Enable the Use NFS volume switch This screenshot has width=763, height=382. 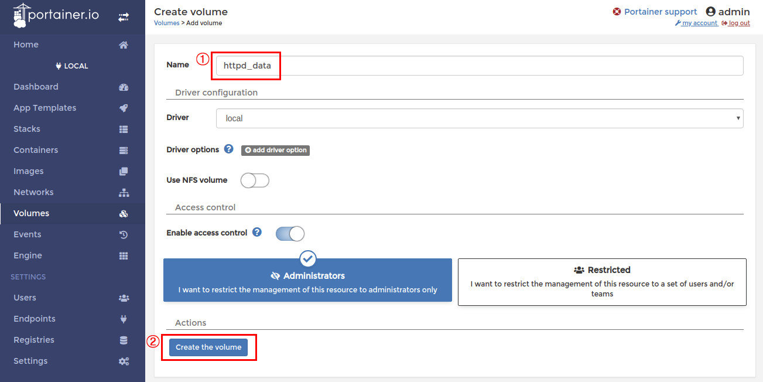[x=255, y=180]
